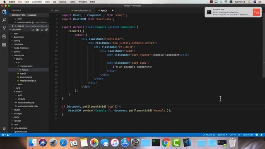Screen dimensions: 265x149
Task: Click LF end-of-line setting
Action: [239, 135]
